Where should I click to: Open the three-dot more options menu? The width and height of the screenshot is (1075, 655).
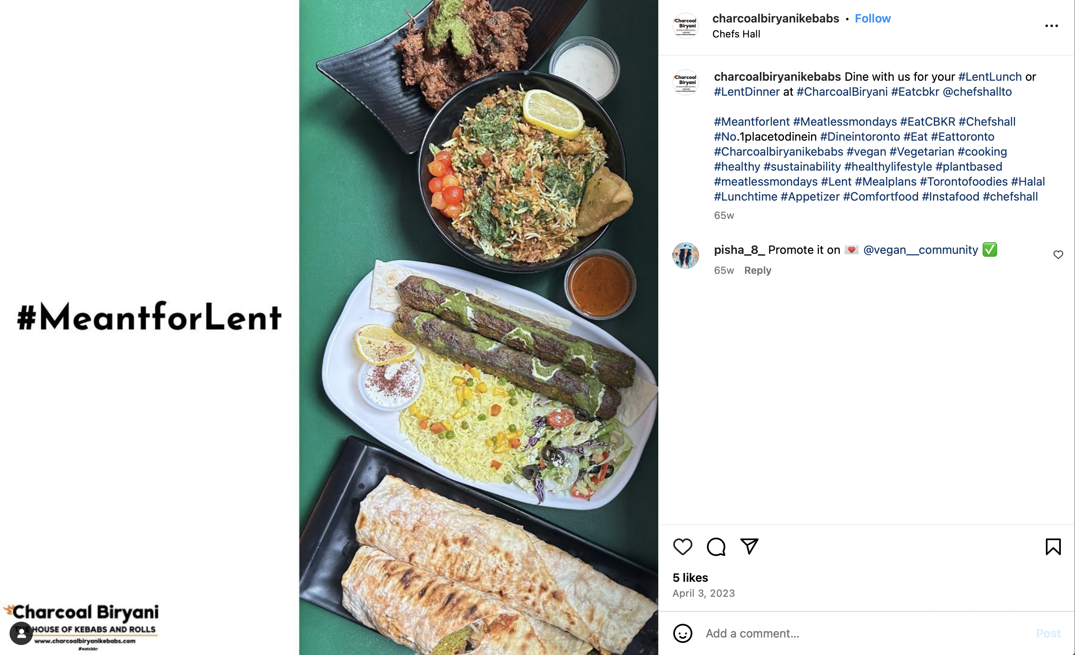pos(1051,26)
